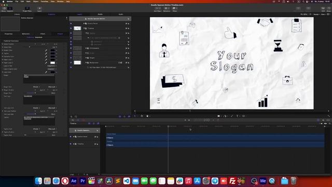Collapse the Timeline group in layers list
Screen dimensions: 332x187
tap(84, 28)
